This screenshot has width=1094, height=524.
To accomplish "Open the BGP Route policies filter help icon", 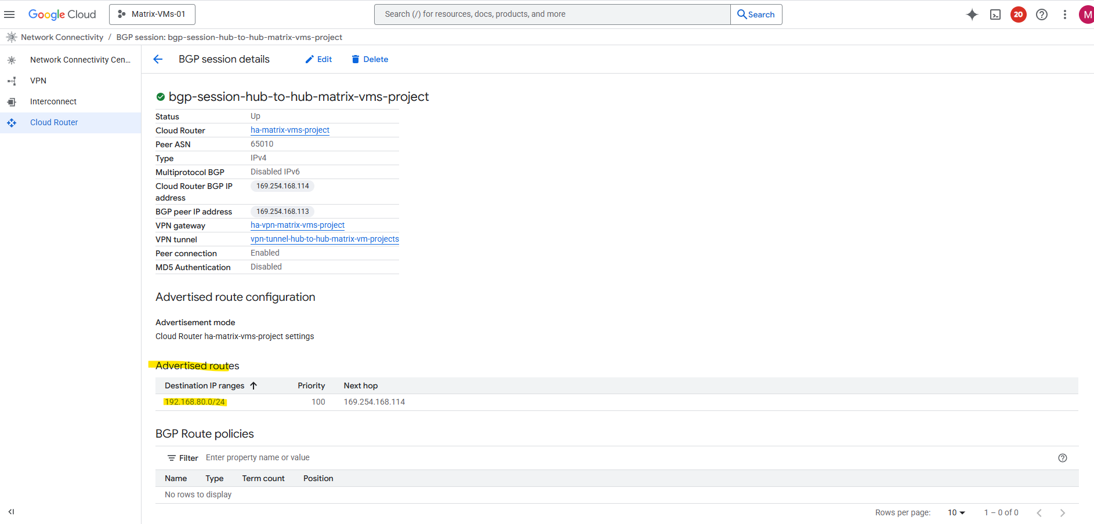I will pos(1063,458).
